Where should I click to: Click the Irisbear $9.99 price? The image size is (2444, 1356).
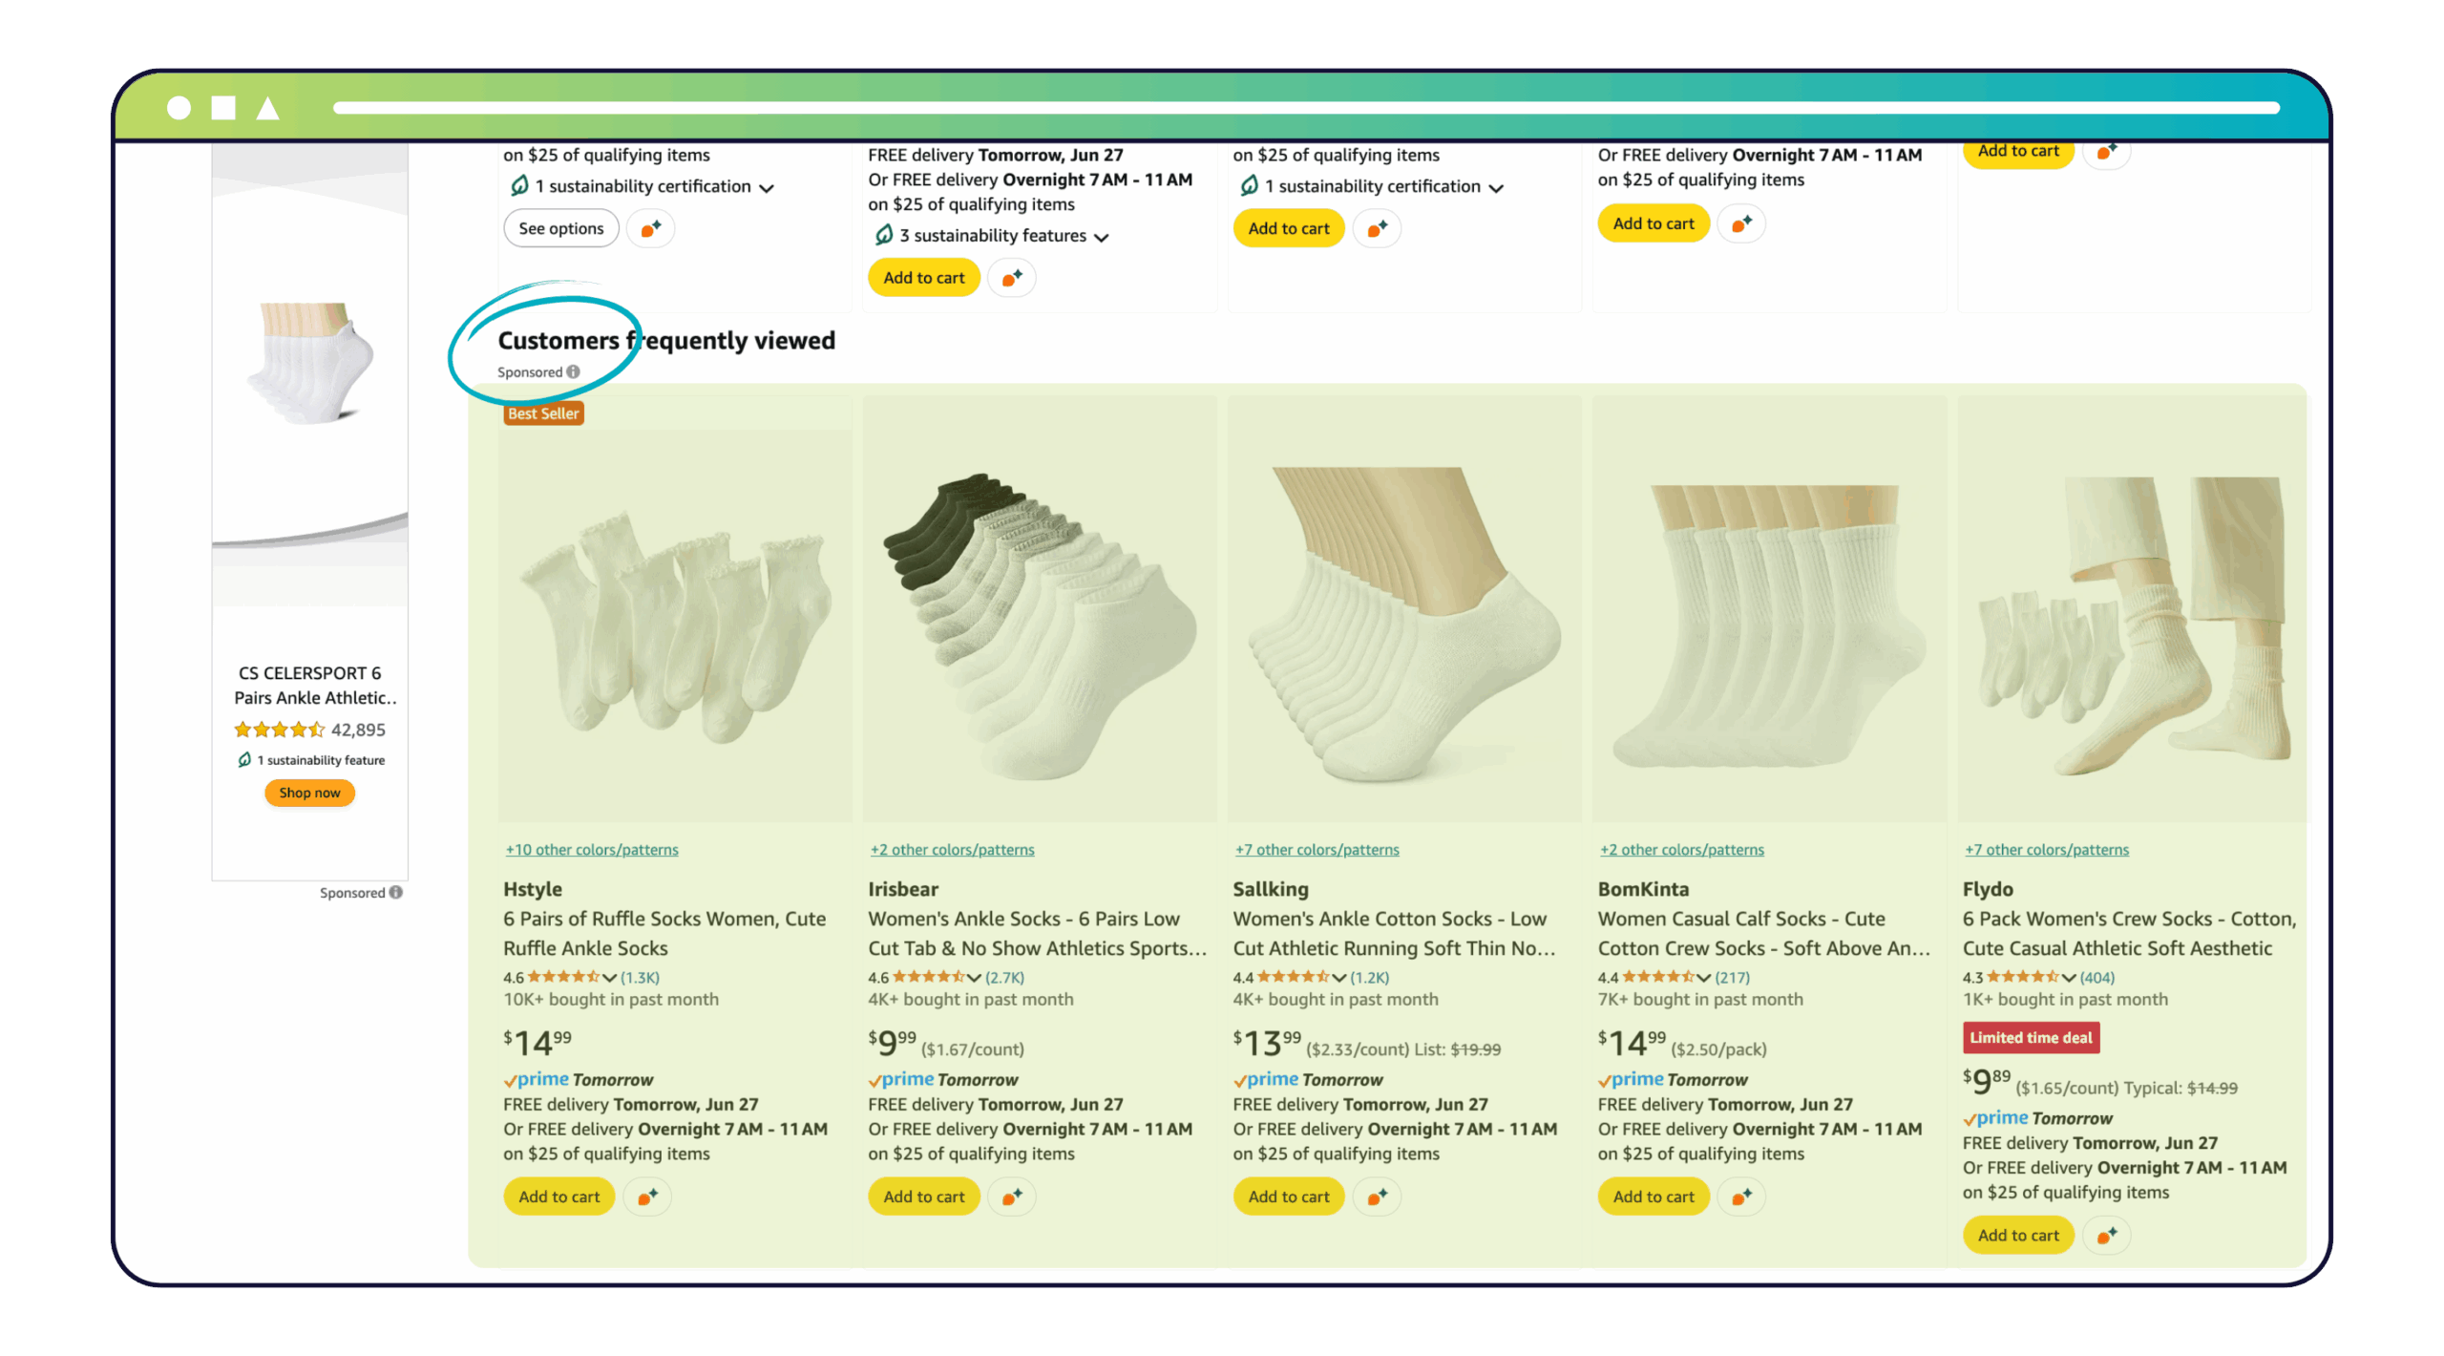tap(892, 1042)
